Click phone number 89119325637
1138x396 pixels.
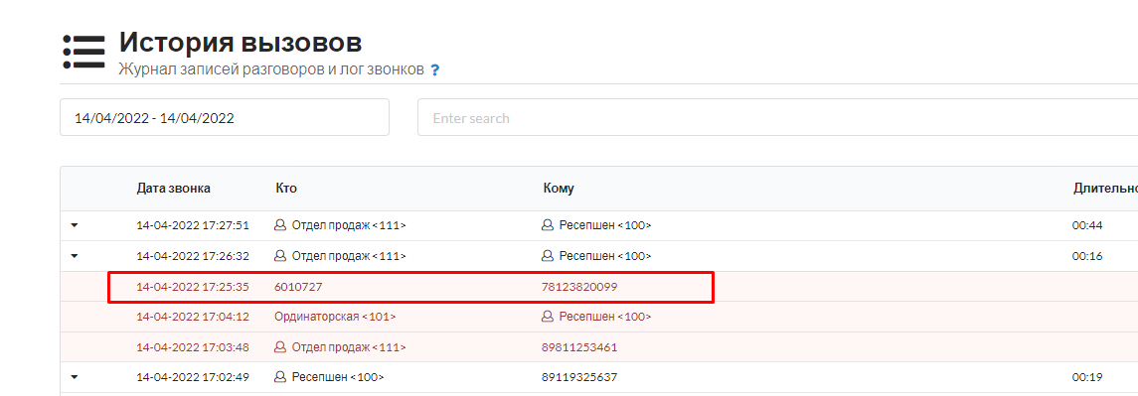pyautogui.click(x=579, y=377)
